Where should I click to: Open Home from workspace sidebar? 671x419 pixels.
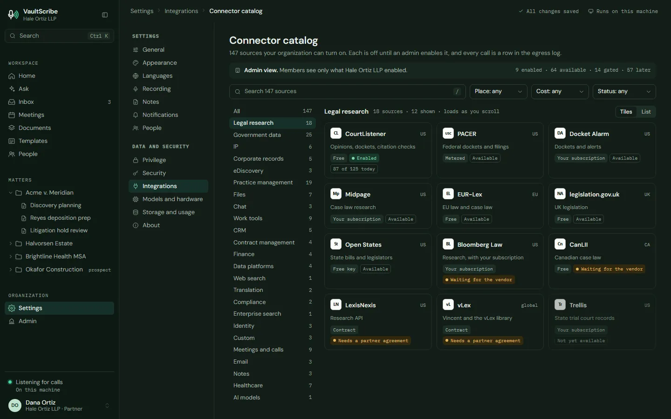(59, 76)
